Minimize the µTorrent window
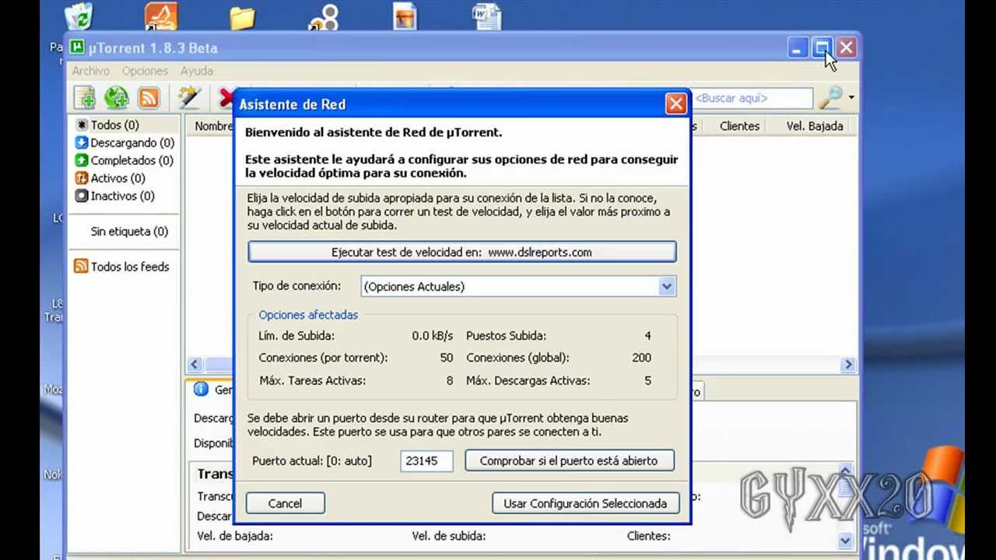This screenshot has width=996, height=560. click(797, 48)
